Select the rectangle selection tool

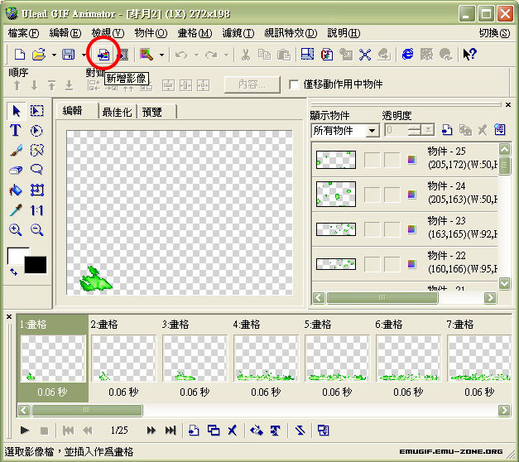point(36,111)
